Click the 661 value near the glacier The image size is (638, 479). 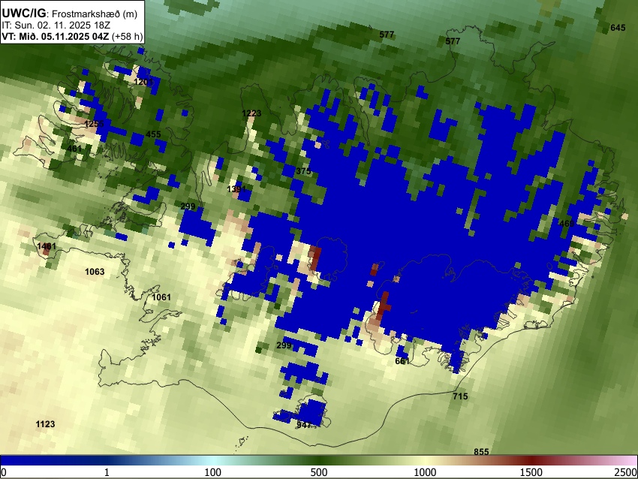402,361
